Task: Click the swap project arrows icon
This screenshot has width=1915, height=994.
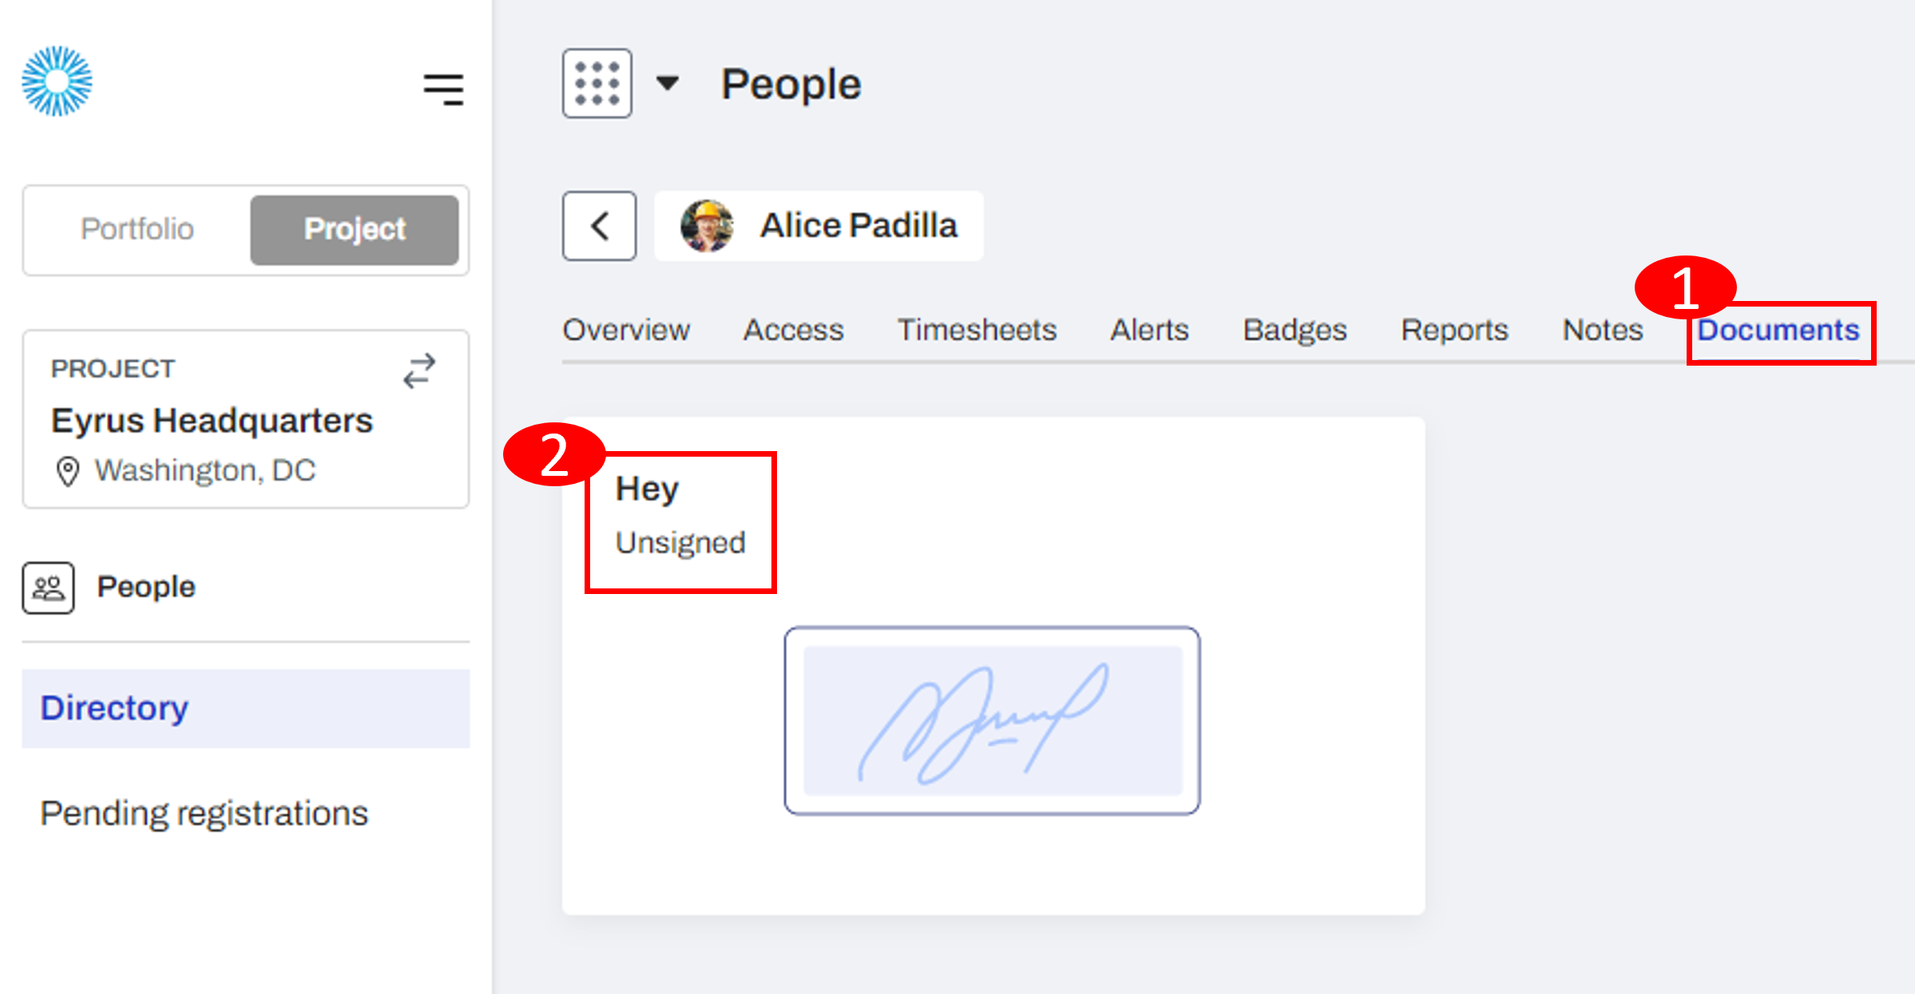Action: [x=419, y=371]
